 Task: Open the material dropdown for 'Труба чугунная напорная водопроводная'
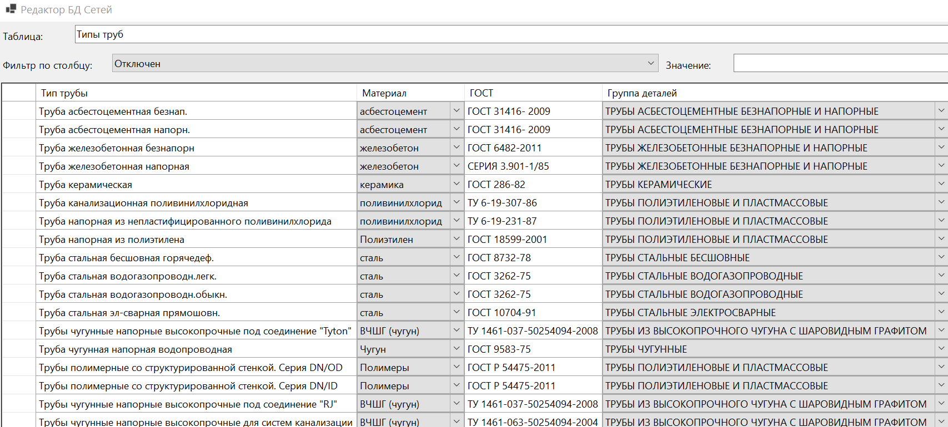(456, 349)
